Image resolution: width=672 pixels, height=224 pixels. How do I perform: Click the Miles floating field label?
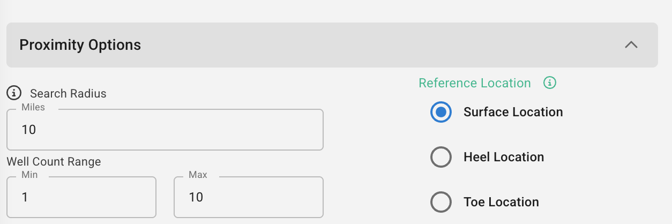[x=33, y=107]
